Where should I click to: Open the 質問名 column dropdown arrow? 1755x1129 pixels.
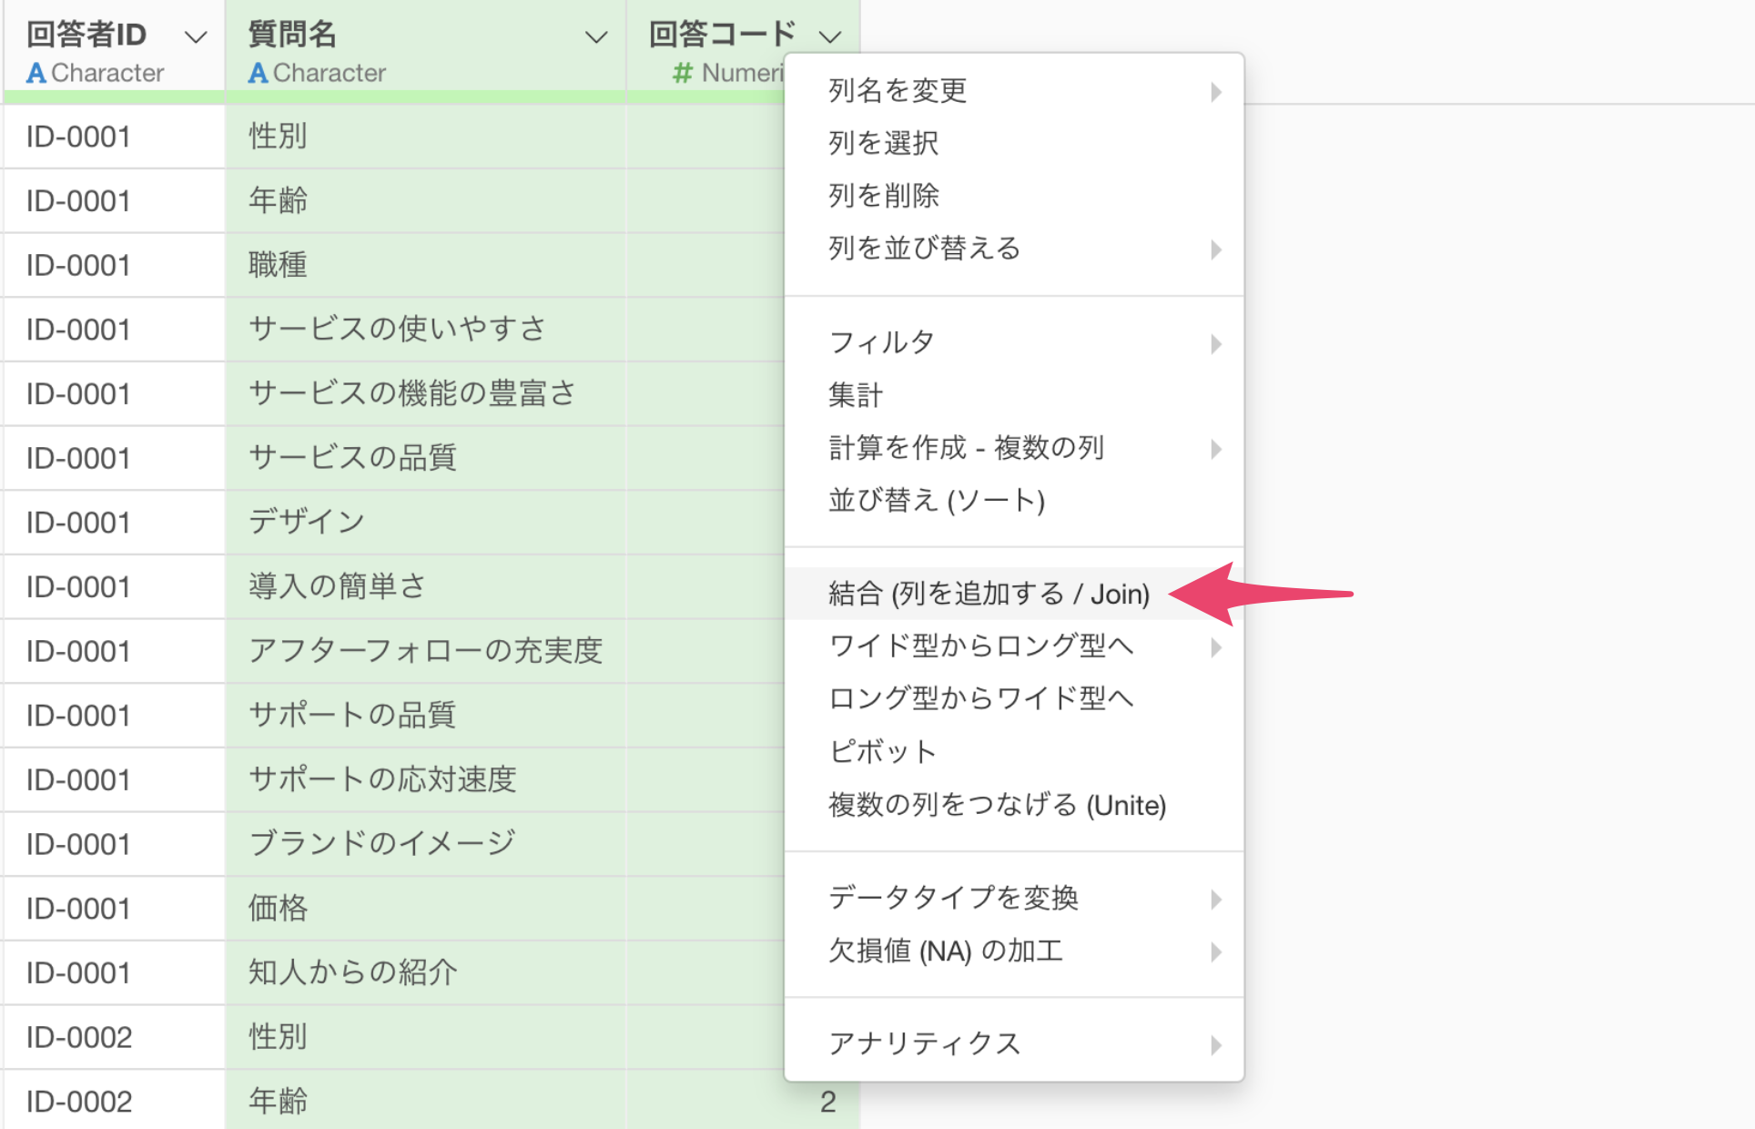click(x=595, y=37)
